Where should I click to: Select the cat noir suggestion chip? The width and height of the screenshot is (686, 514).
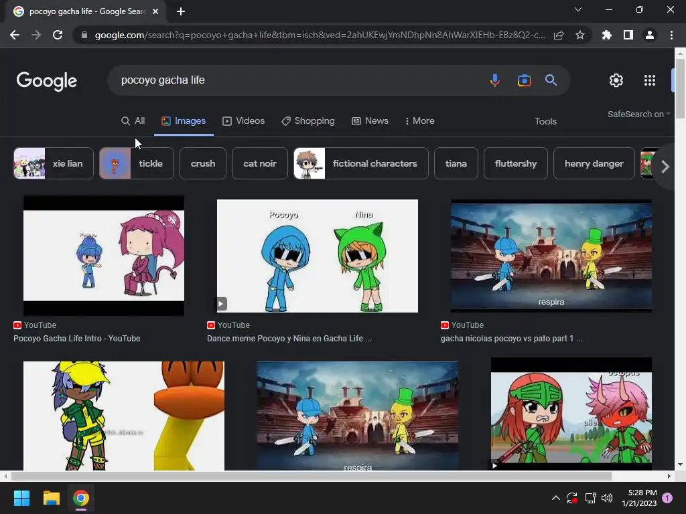[260, 163]
